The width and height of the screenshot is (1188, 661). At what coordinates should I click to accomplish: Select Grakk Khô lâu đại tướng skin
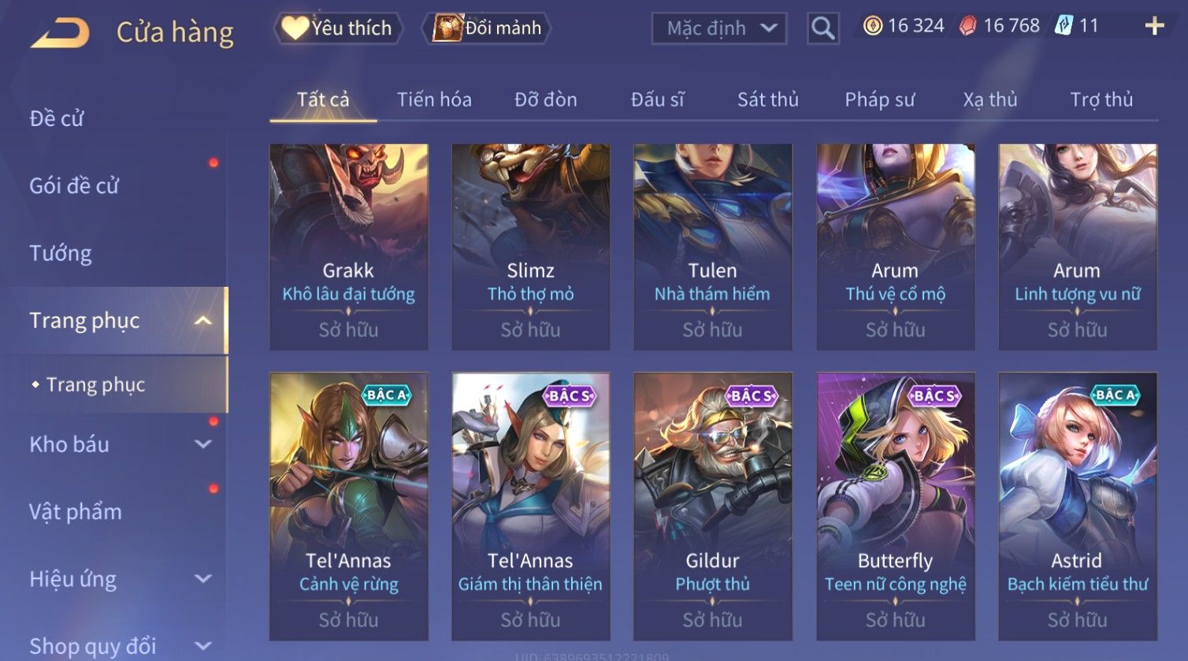[x=348, y=247]
